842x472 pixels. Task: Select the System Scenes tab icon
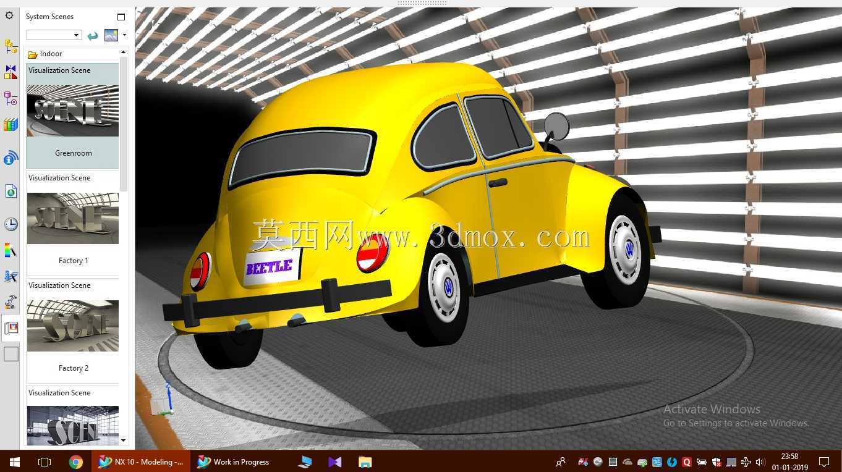point(11,328)
